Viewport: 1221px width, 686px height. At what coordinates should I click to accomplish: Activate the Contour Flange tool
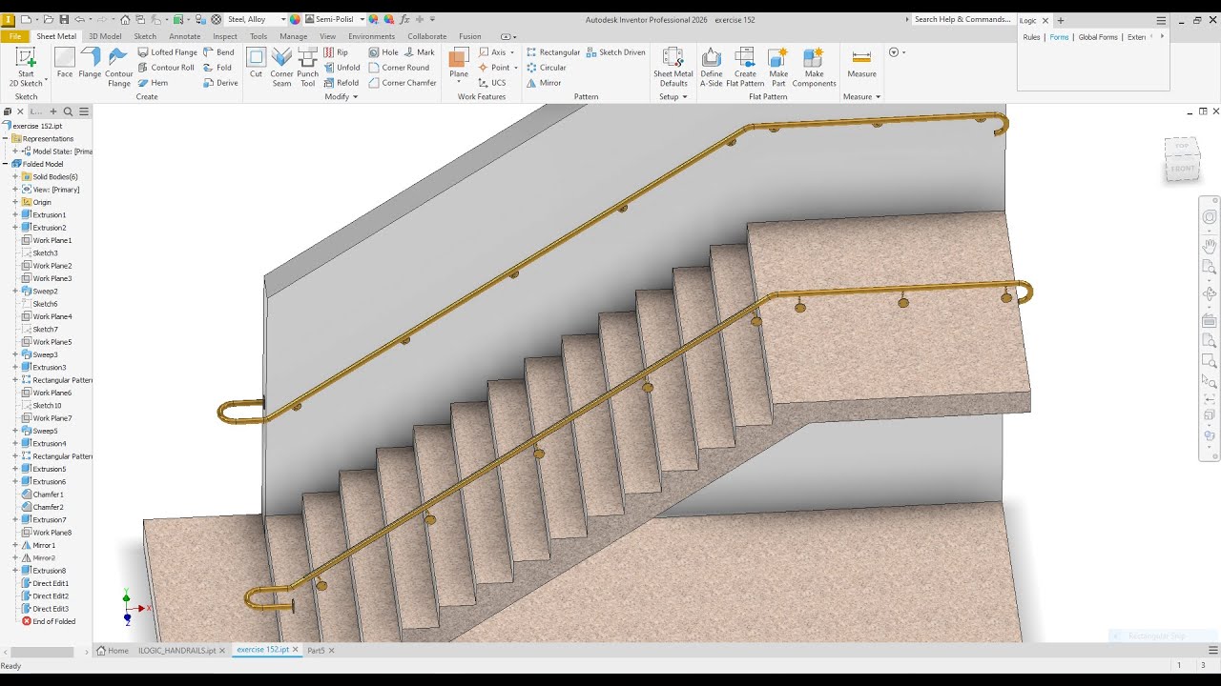[x=119, y=67]
